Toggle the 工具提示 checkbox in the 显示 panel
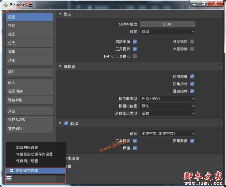Image resolution: width=226 pixels, height=187 pixels. (x=135, y=49)
